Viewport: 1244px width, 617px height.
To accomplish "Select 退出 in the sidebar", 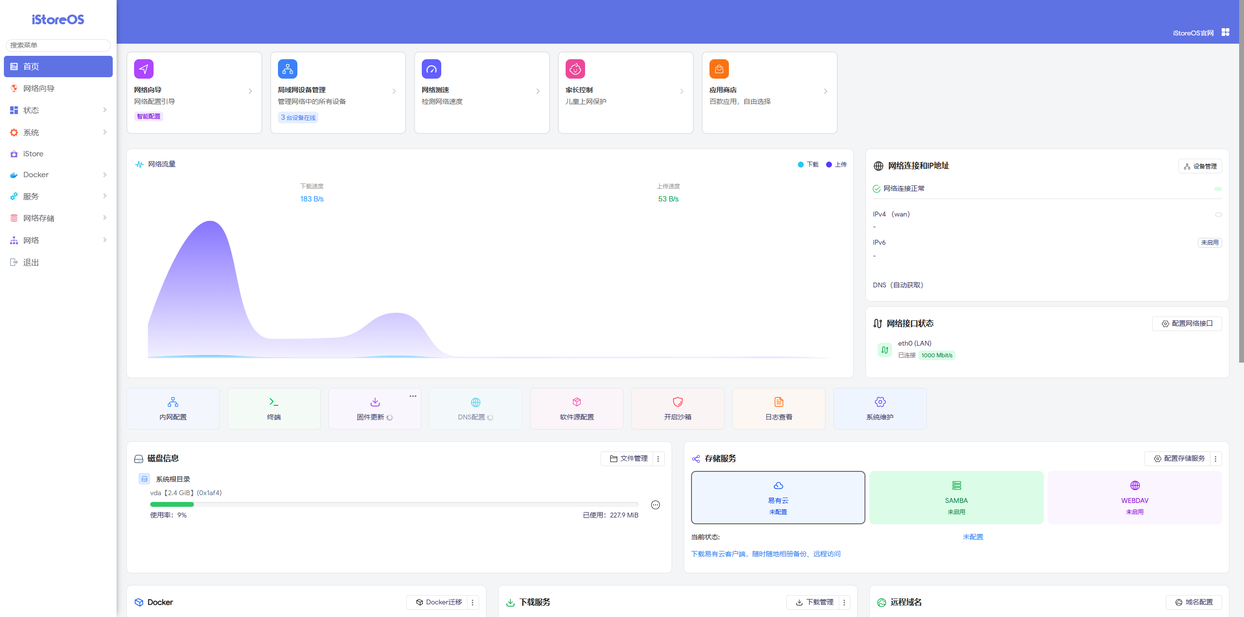I will click(x=31, y=263).
